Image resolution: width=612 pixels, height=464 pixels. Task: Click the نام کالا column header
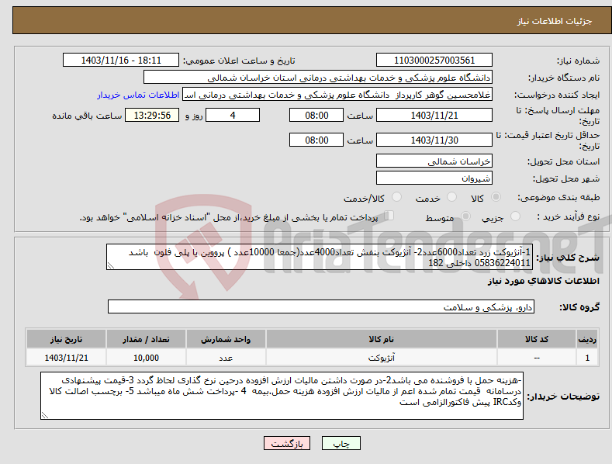pos(382,339)
